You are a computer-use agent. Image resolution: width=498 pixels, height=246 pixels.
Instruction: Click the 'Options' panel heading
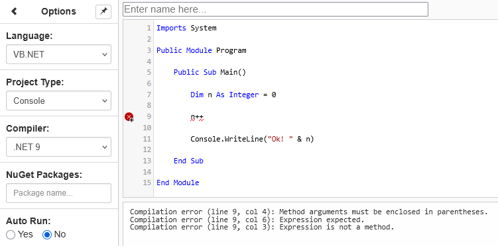coord(59,11)
